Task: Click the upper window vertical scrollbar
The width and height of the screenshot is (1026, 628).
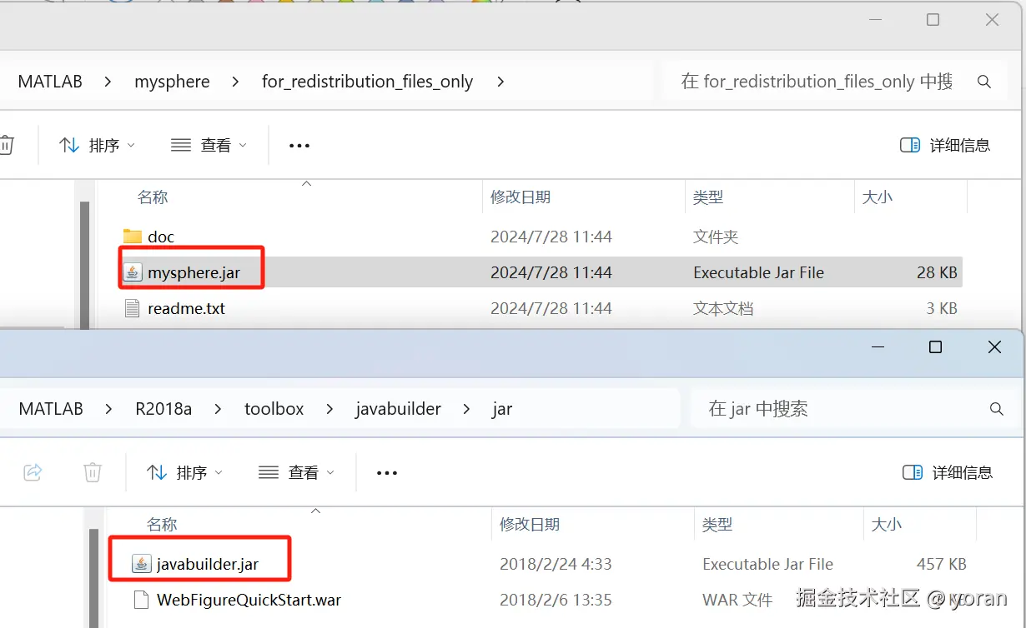Action: 84,264
